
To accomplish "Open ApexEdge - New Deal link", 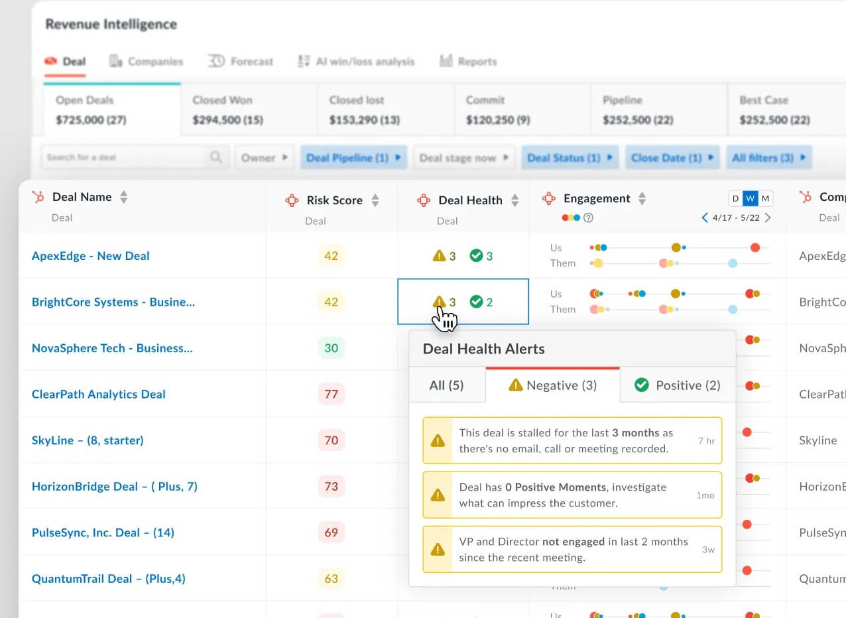I will [x=91, y=256].
